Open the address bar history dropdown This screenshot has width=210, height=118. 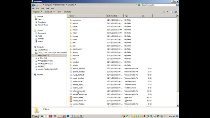(x=136, y=5)
